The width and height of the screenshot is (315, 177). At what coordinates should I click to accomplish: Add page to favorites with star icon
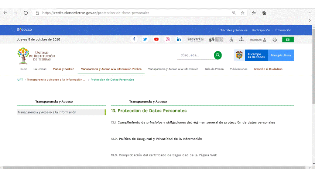click(x=243, y=13)
